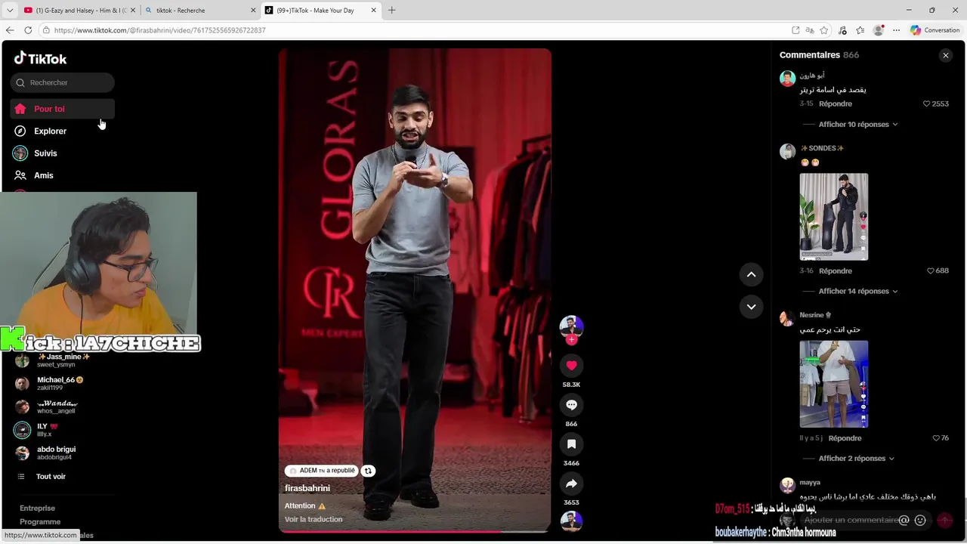Open image in Nesrine's comment
The image size is (967, 544).
tap(834, 384)
